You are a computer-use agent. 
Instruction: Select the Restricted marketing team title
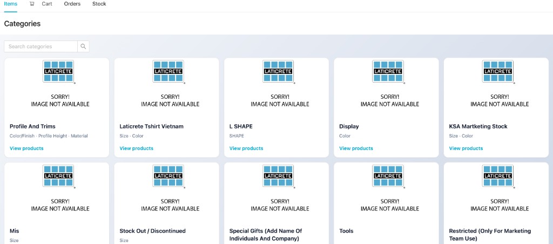point(490,235)
